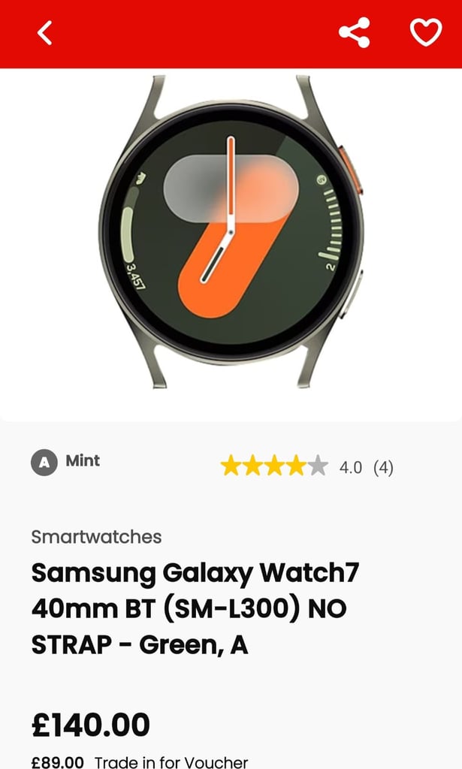
Task: Tap the Samsung Galaxy Watch7 product title
Action: (195, 608)
